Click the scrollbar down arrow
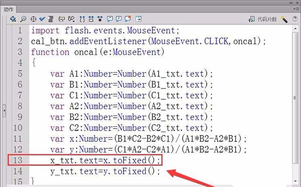301x187 pixels. 295,181
